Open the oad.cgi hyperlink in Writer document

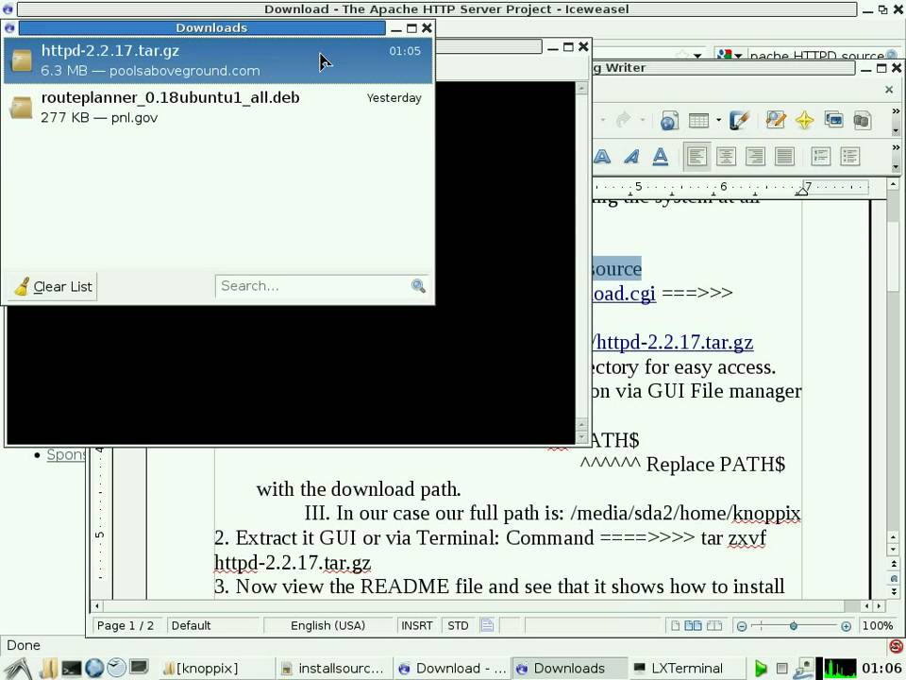[x=624, y=293]
